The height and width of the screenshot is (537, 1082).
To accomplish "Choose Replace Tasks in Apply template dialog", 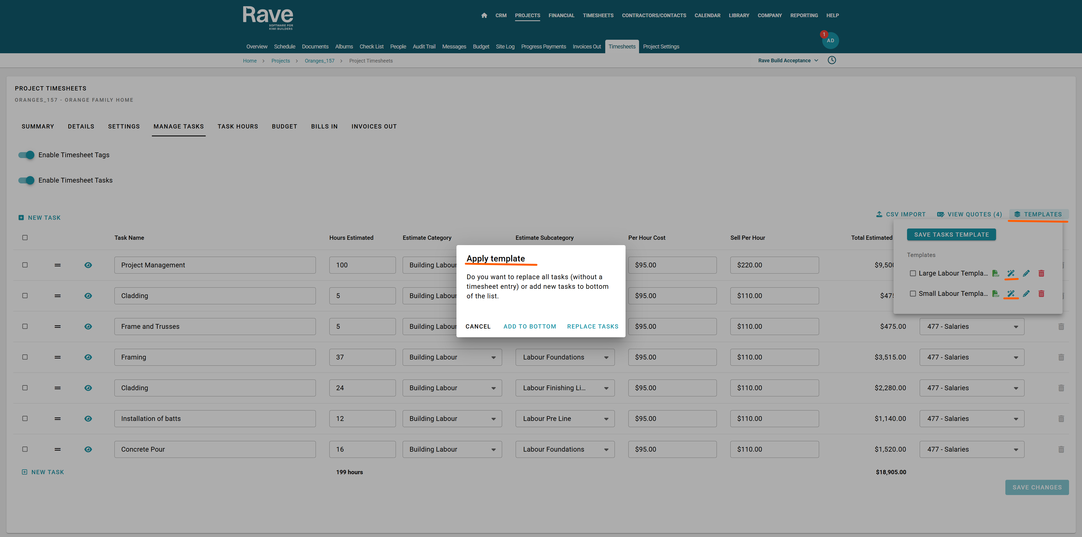I will click(x=592, y=326).
